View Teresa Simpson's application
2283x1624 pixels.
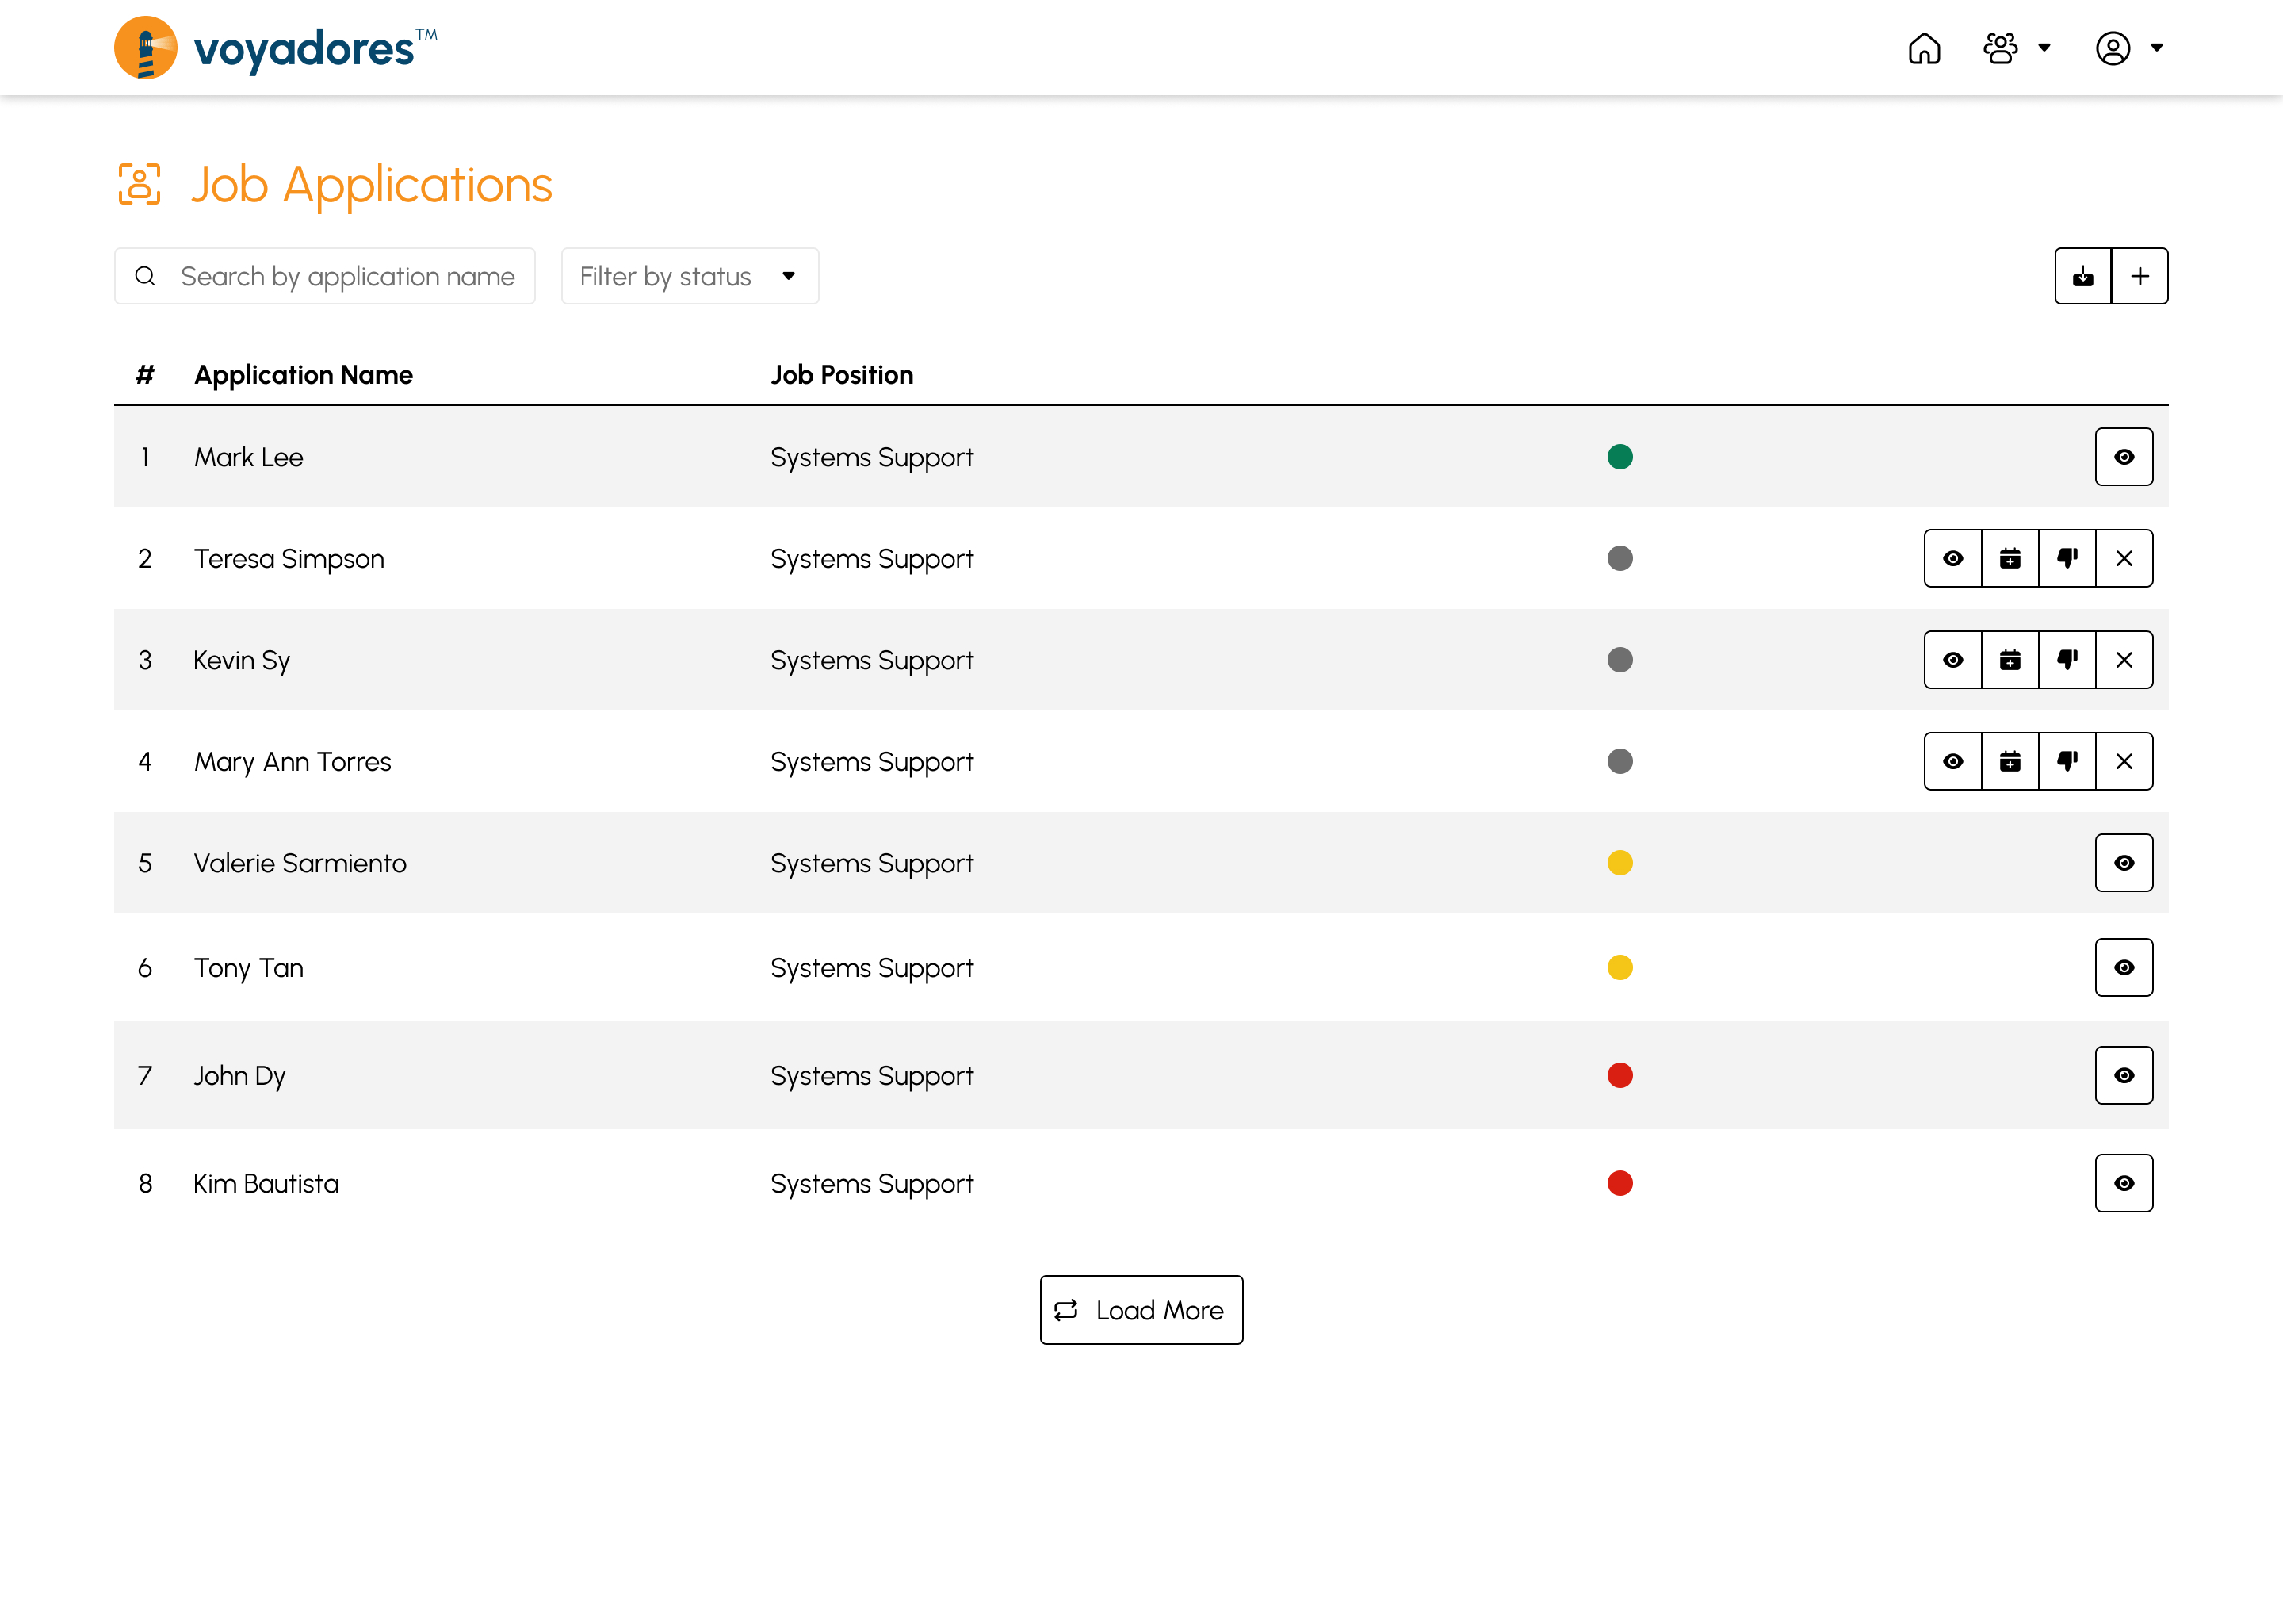click(x=1953, y=558)
